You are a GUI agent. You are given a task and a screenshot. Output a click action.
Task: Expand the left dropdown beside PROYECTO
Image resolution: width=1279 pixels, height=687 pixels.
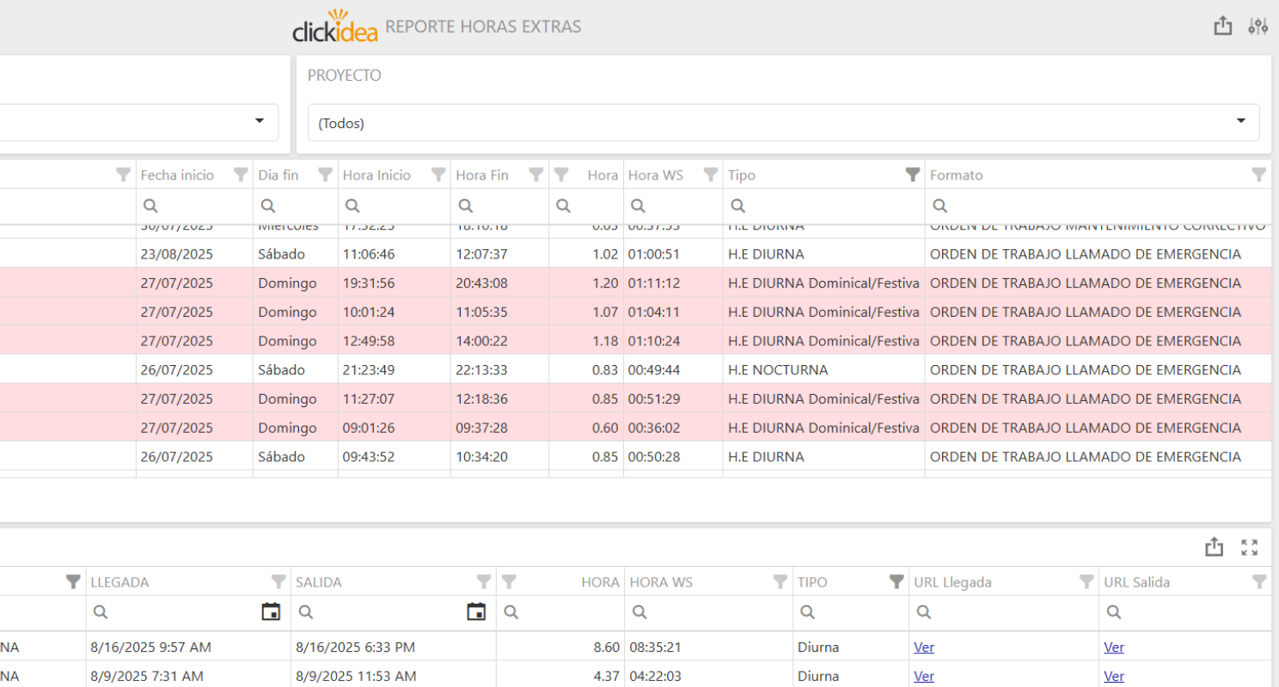(260, 122)
